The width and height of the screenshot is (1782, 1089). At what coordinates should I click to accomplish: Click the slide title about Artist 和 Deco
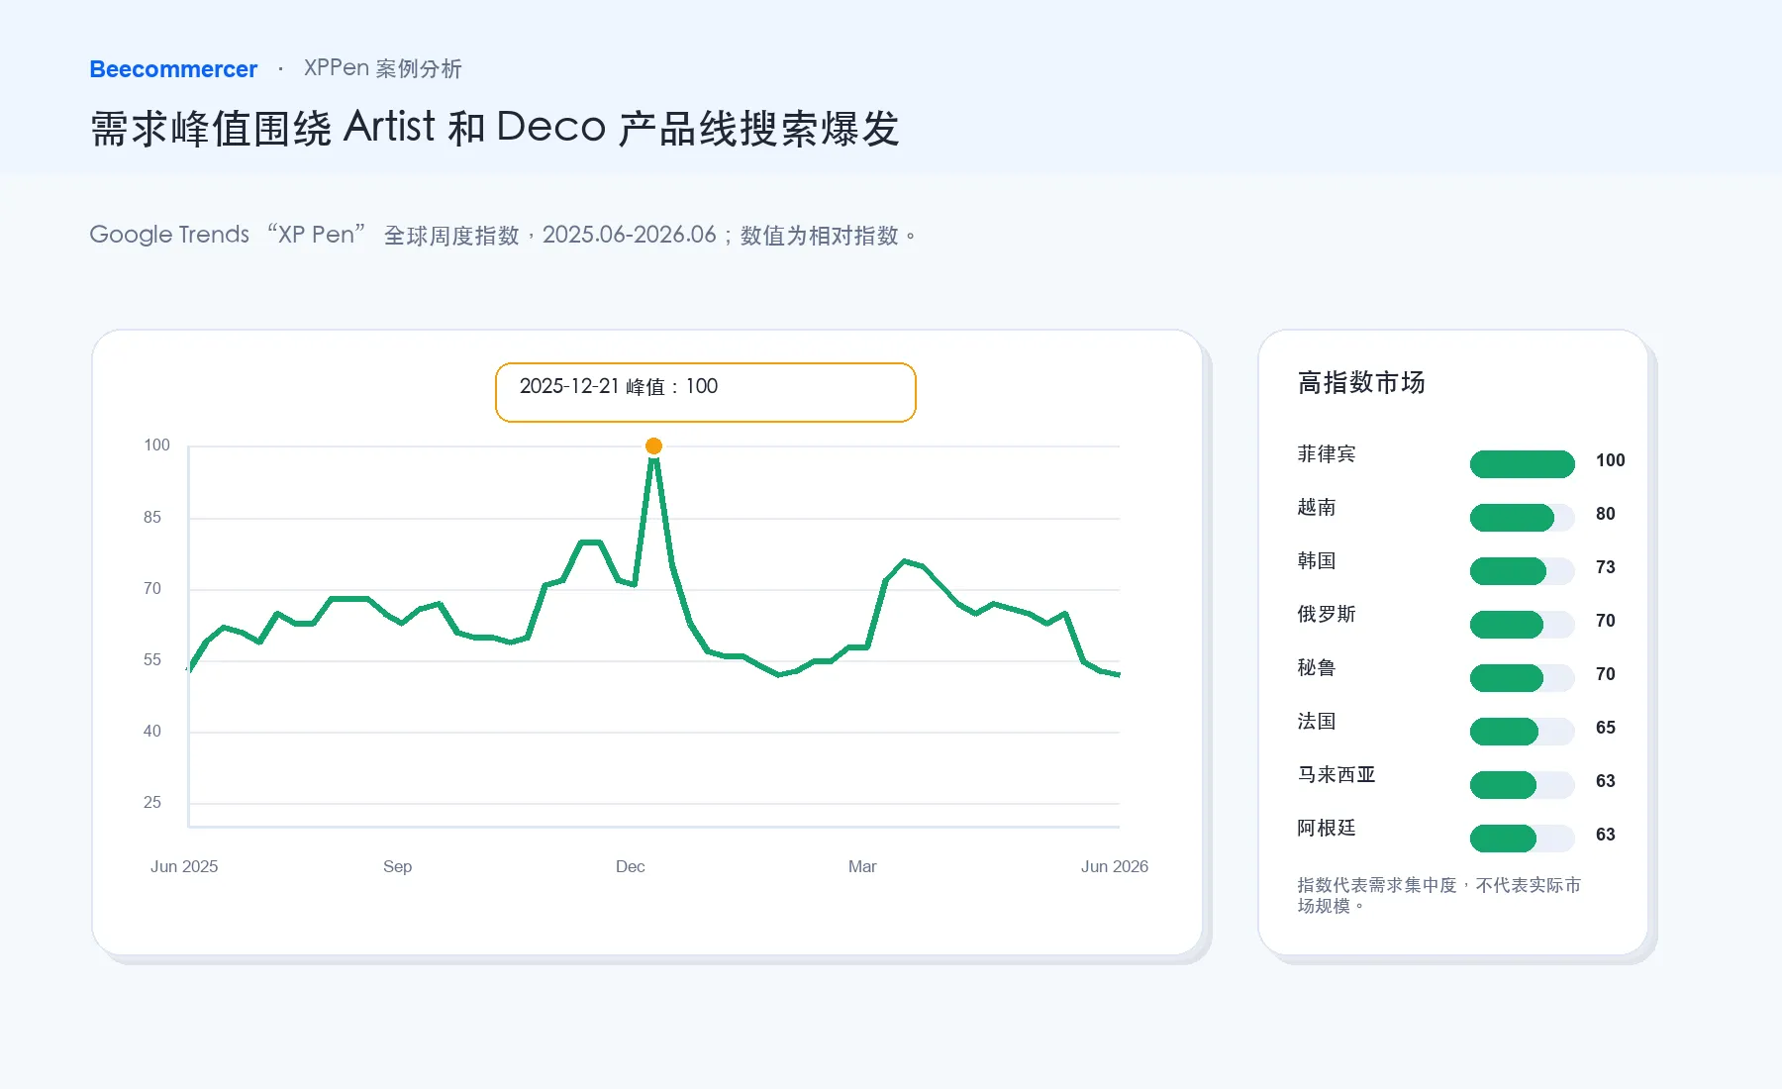pos(495,128)
